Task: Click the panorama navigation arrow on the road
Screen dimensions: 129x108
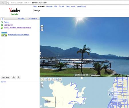Action: pyautogui.click(x=95, y=76)
